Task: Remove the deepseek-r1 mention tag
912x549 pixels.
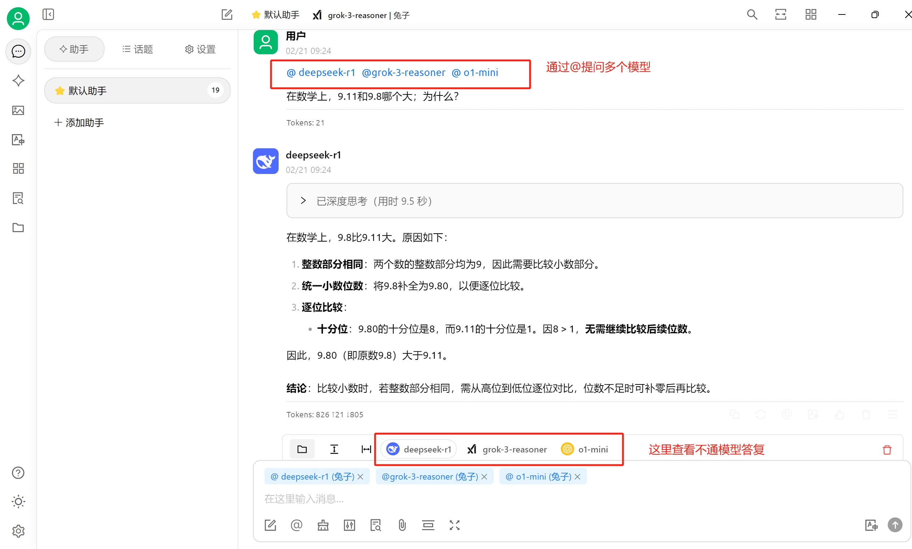Action: pos(361,477)
